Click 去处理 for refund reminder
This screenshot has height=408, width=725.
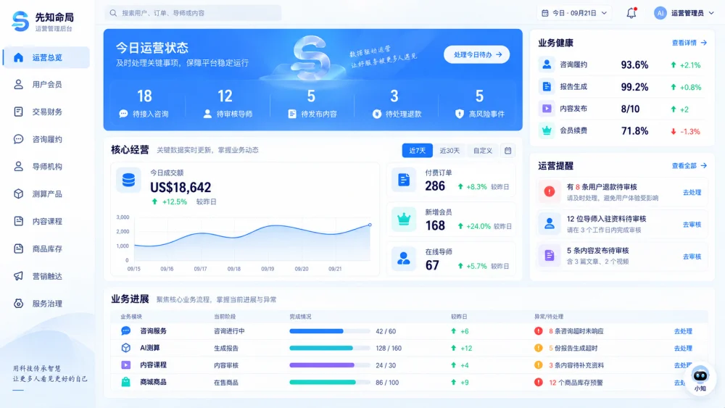pyautogui.click(x=692, y=192)
